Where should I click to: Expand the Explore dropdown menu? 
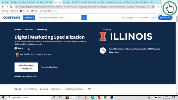29,18
